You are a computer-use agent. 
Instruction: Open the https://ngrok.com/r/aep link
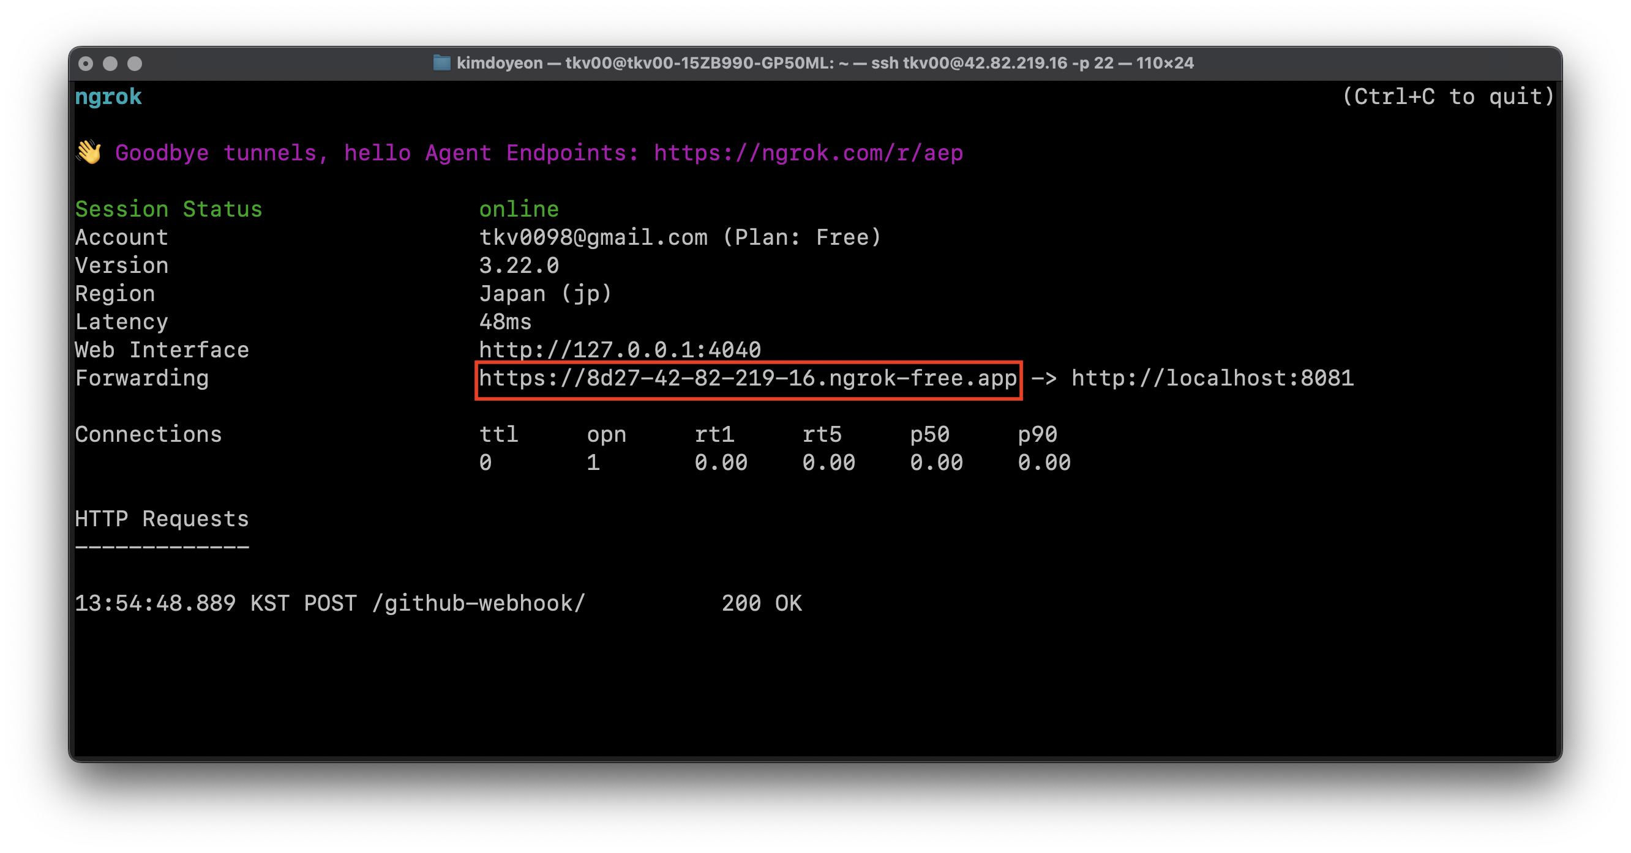click(809, 153)
